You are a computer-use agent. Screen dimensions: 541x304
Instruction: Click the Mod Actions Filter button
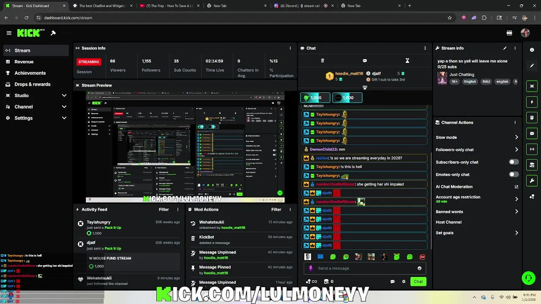coord(276,209)
